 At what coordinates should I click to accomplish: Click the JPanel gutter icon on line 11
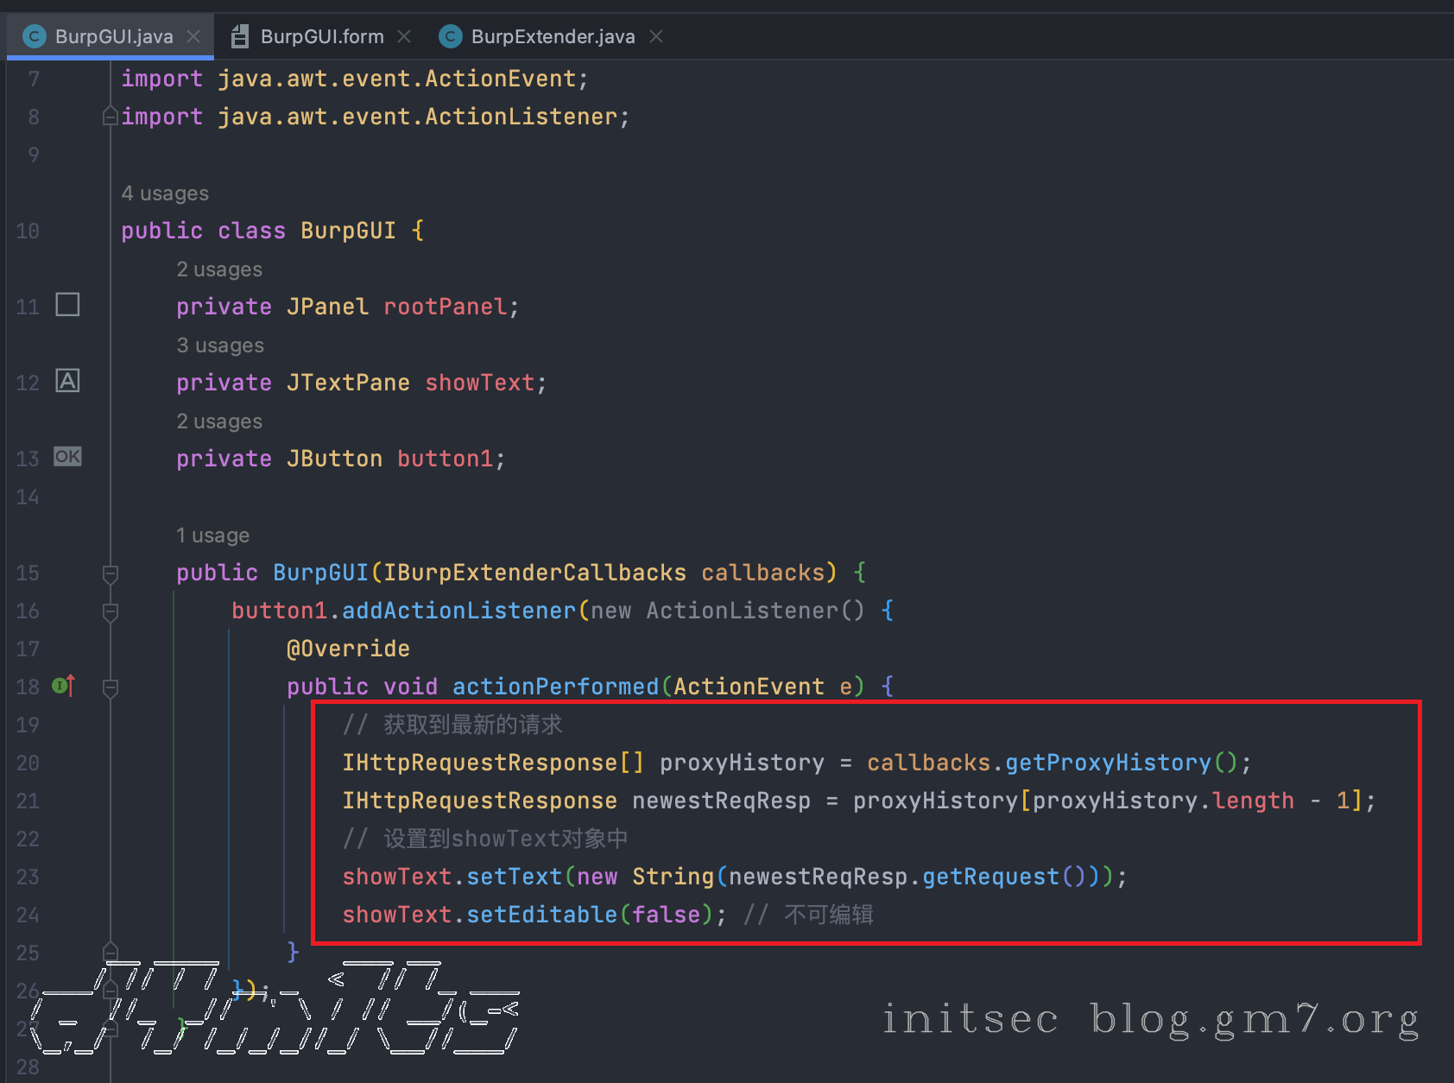click(x=67, y=305)
